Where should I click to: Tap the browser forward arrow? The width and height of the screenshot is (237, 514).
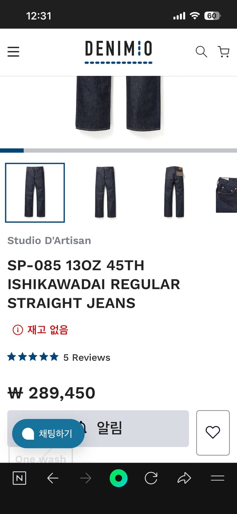(x=85, y=478)
